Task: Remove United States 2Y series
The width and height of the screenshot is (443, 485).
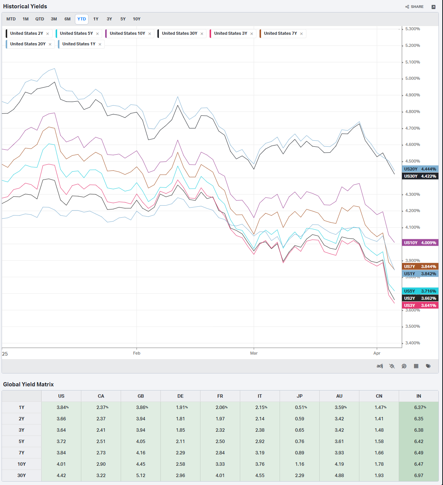Action: (48, 34)
